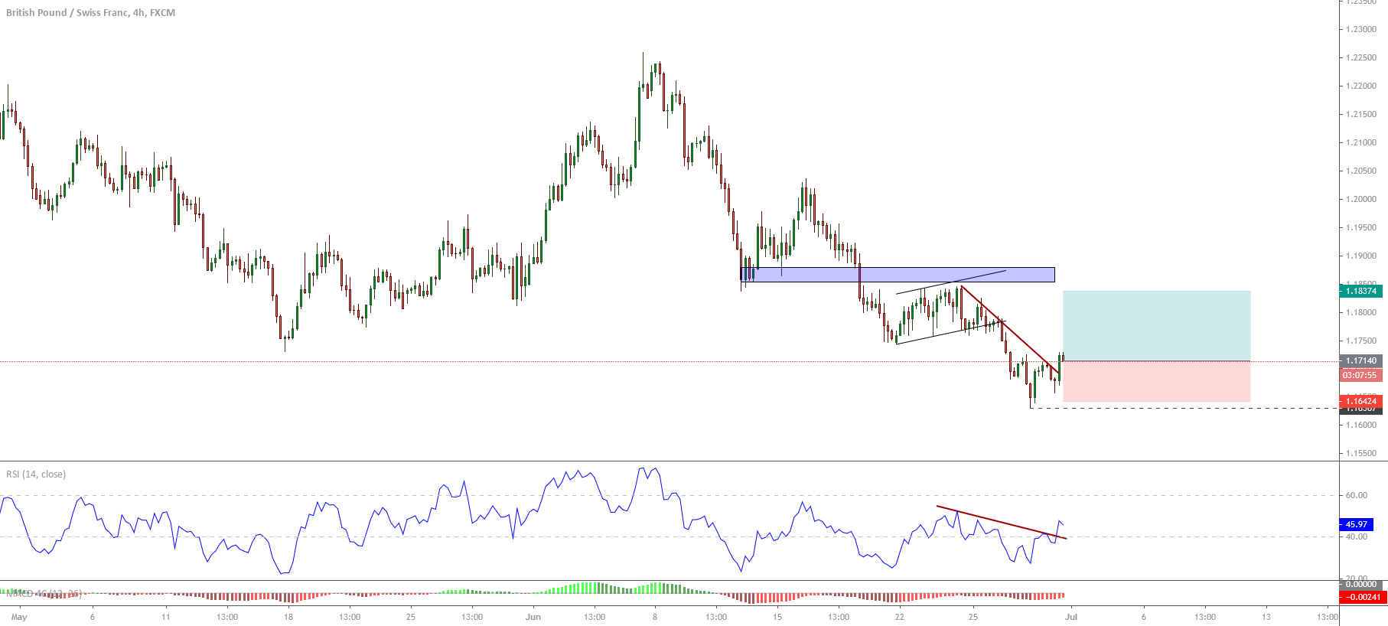Viewport: 1388px width, 626px height.
Task: Click the 11 date label on the time axis
Action: pyautogui.click(x=166, y=617)
